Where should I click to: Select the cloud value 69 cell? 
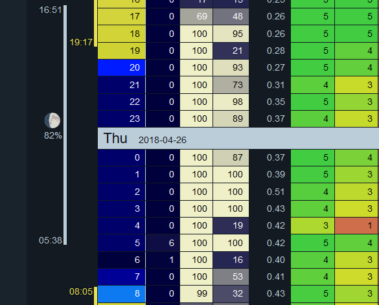[x=196, y=16]
